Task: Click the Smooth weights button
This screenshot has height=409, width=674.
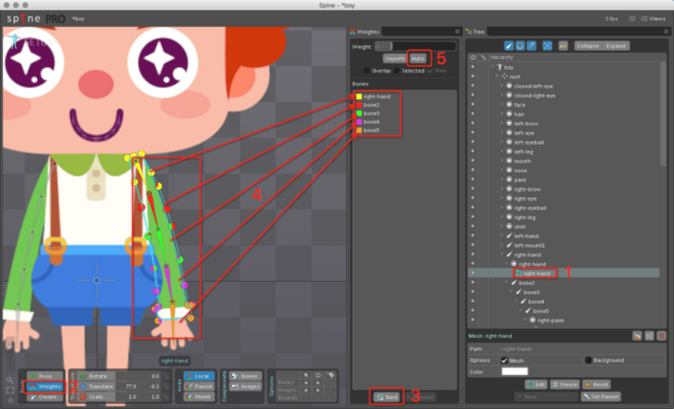Action: pyautogui.click(x=395, y=58)
